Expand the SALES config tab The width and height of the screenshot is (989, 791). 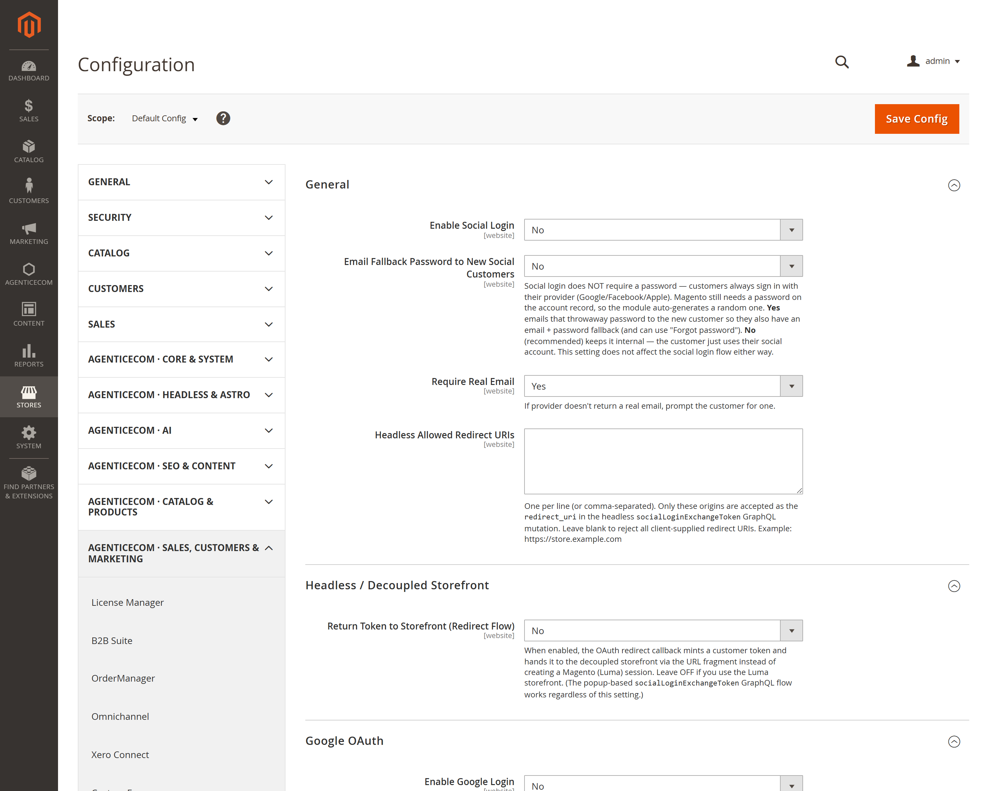182,324
